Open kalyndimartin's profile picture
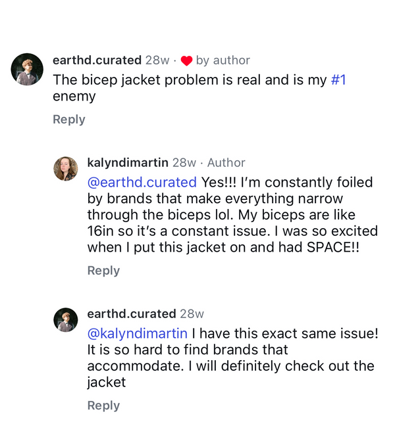395x441 pixels. pos(66,168)
